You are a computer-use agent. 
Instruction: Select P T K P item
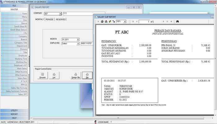click(14, 81)
